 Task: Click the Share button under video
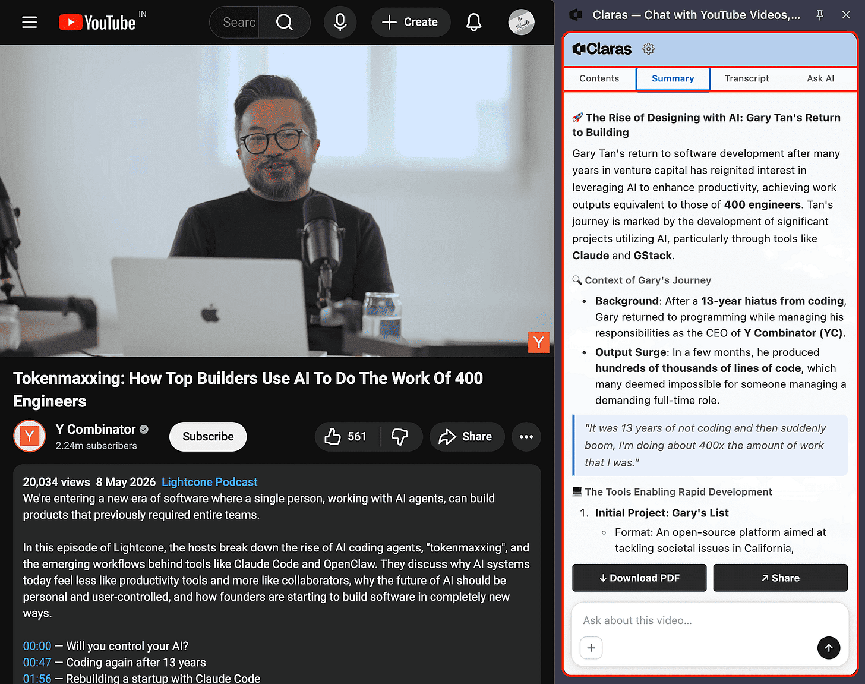(x=467, y=437)
